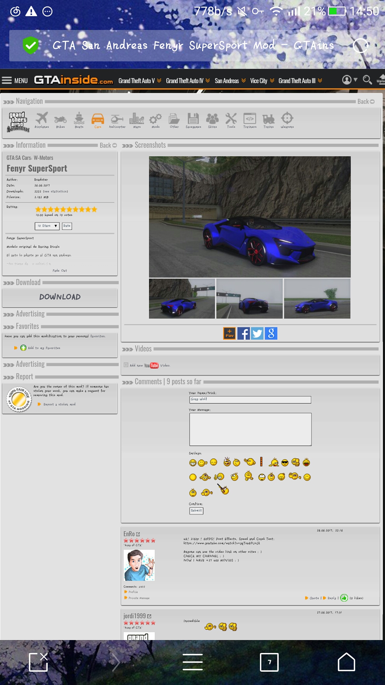Open the Maps category icon
This screenshot has height=685, width=385.
pos(137,120)
